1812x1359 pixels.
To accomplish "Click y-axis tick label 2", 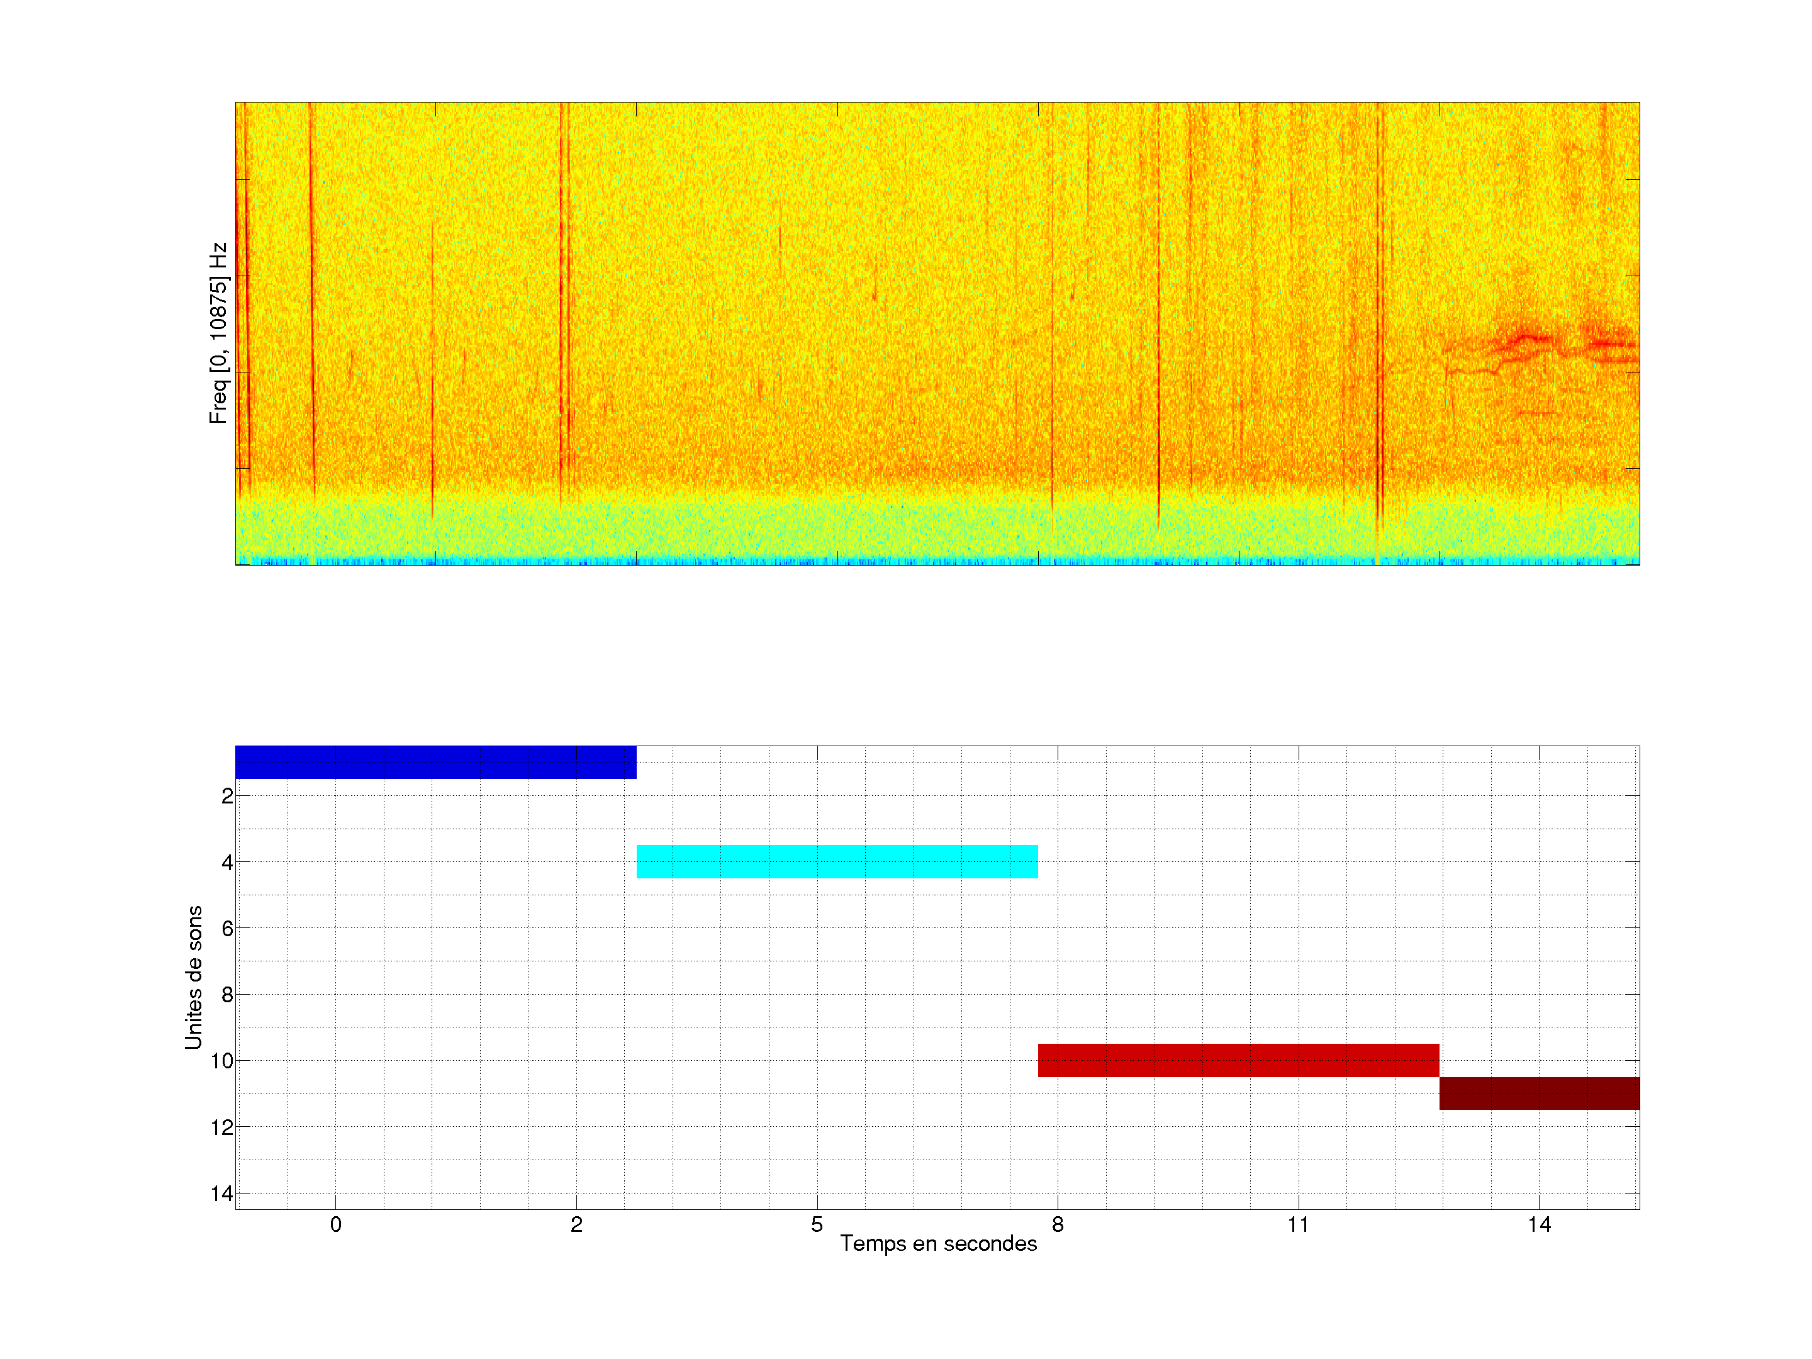I will click(227, 797).
